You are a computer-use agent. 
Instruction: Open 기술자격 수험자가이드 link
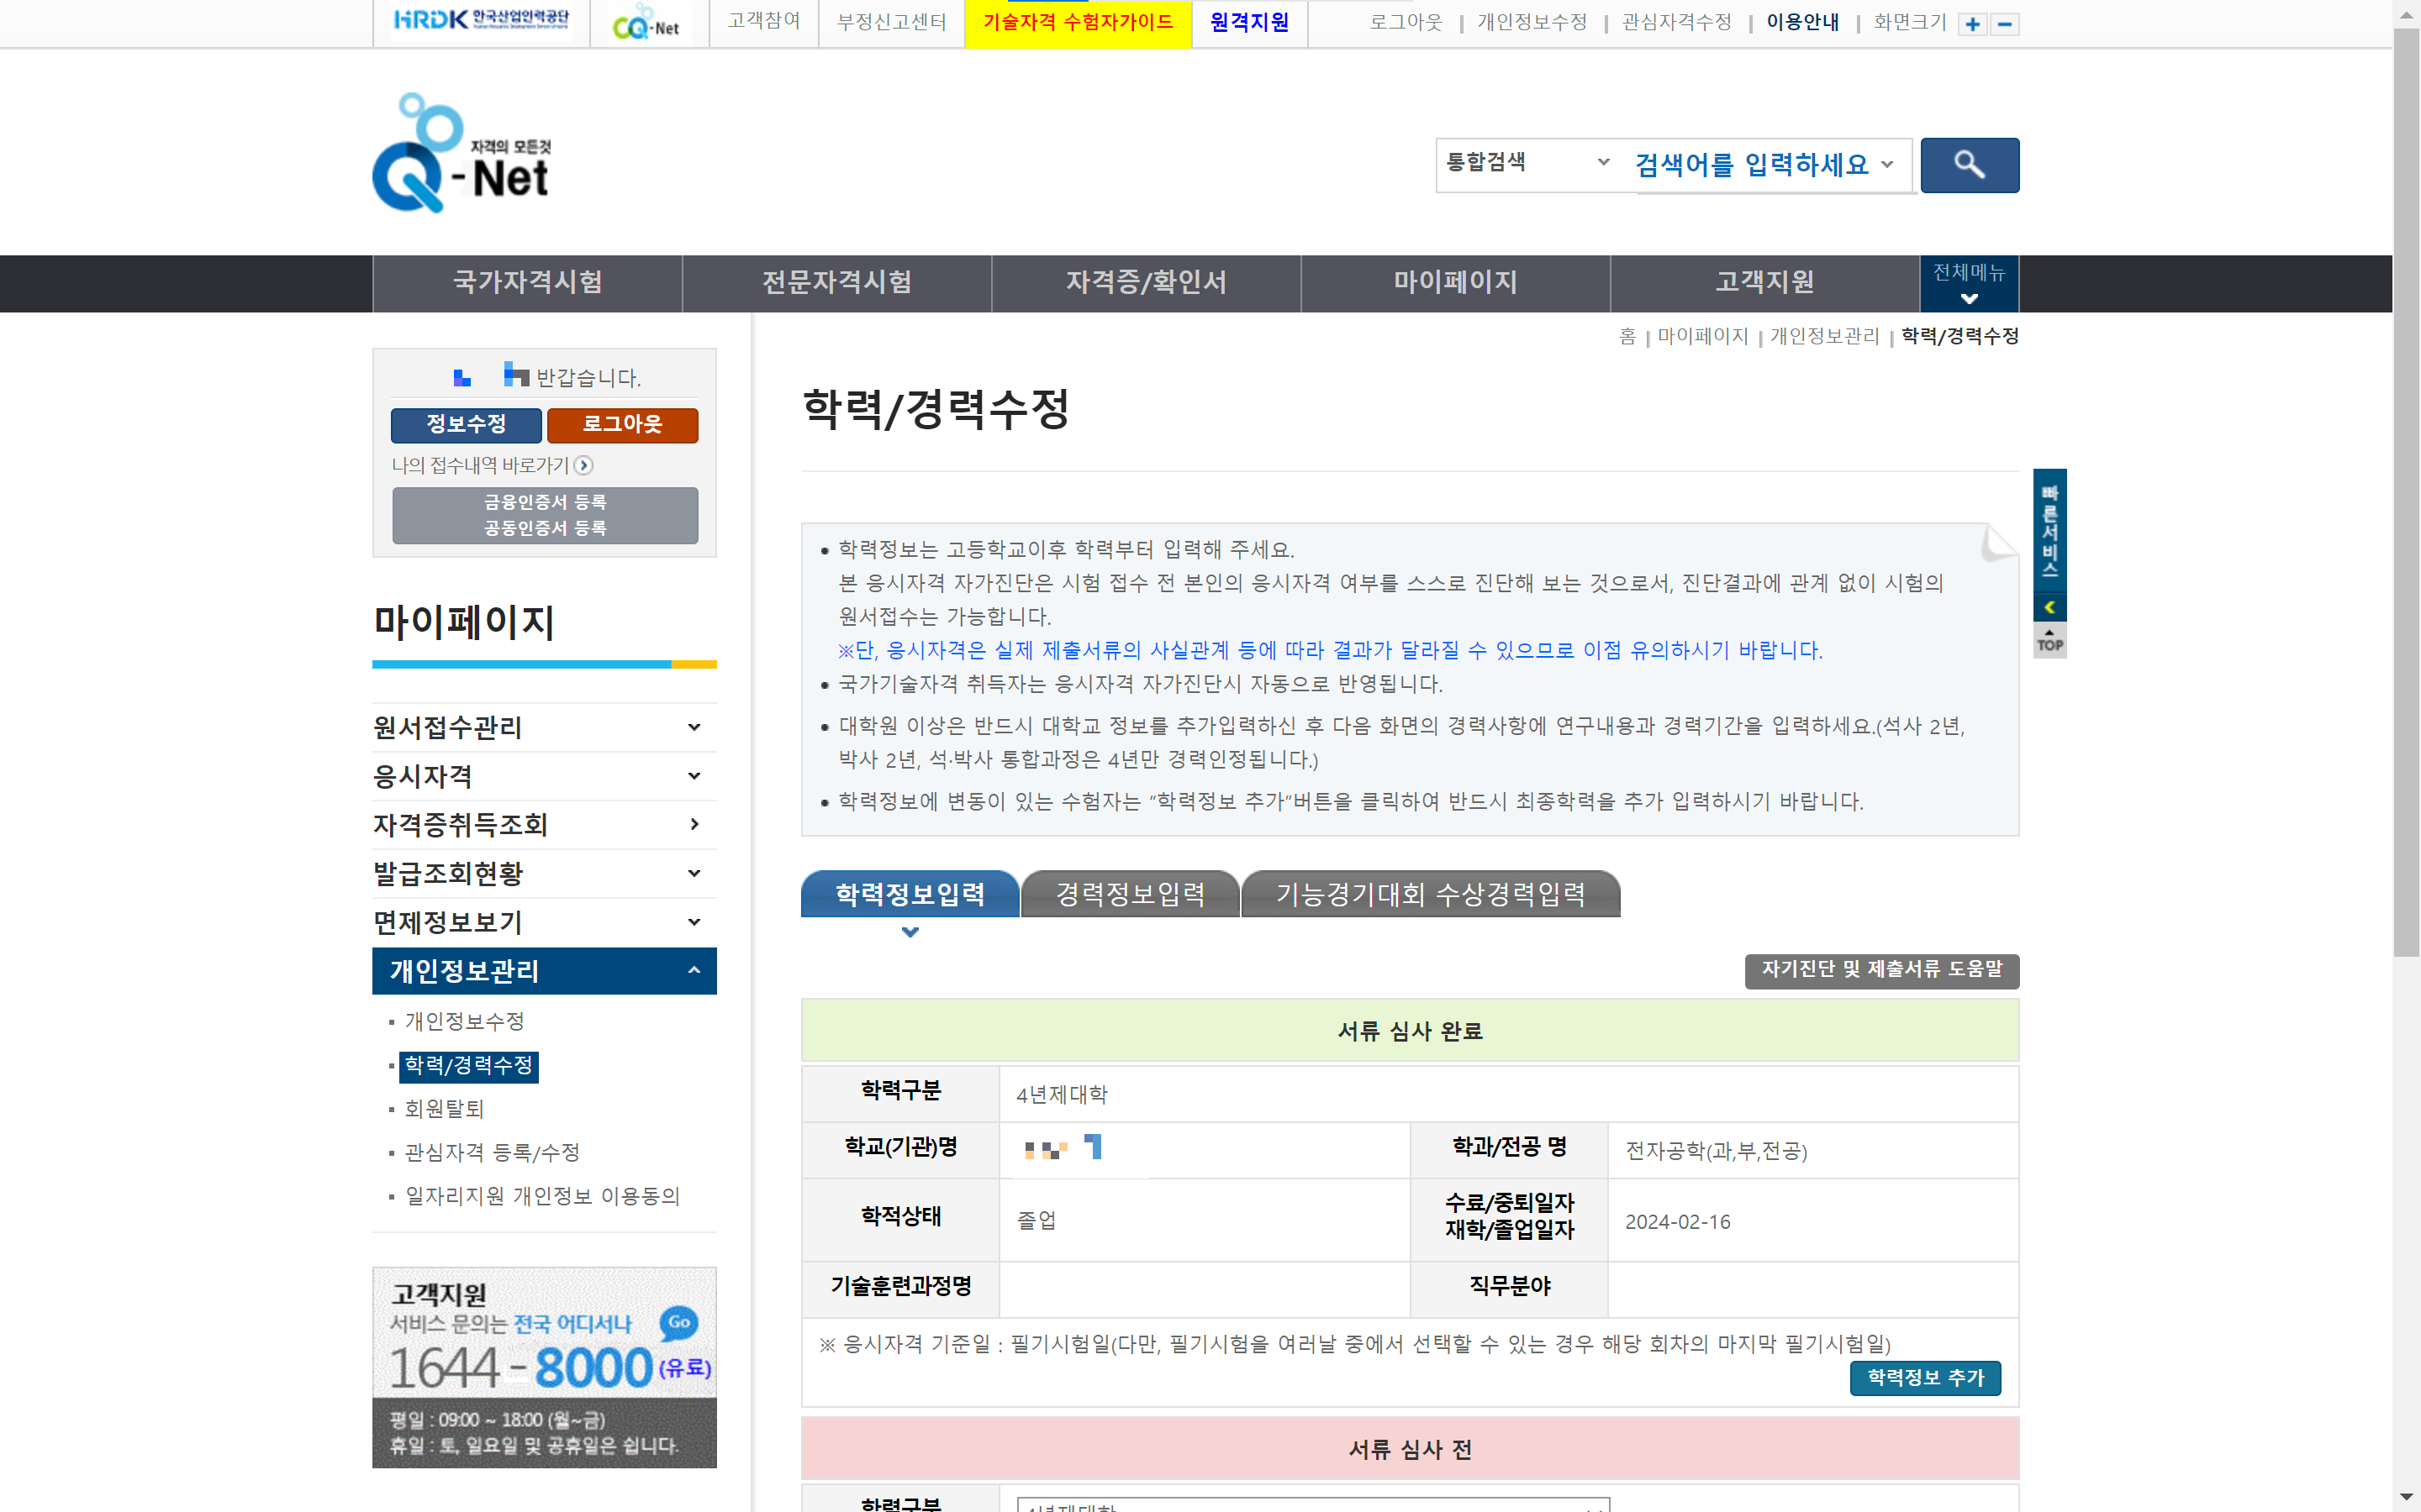(x=1078, y=23)
